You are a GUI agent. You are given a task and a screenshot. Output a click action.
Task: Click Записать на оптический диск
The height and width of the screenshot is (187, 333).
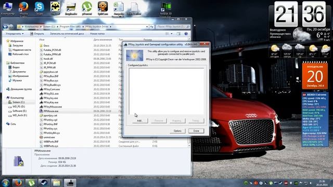click(x=67, y=34)
